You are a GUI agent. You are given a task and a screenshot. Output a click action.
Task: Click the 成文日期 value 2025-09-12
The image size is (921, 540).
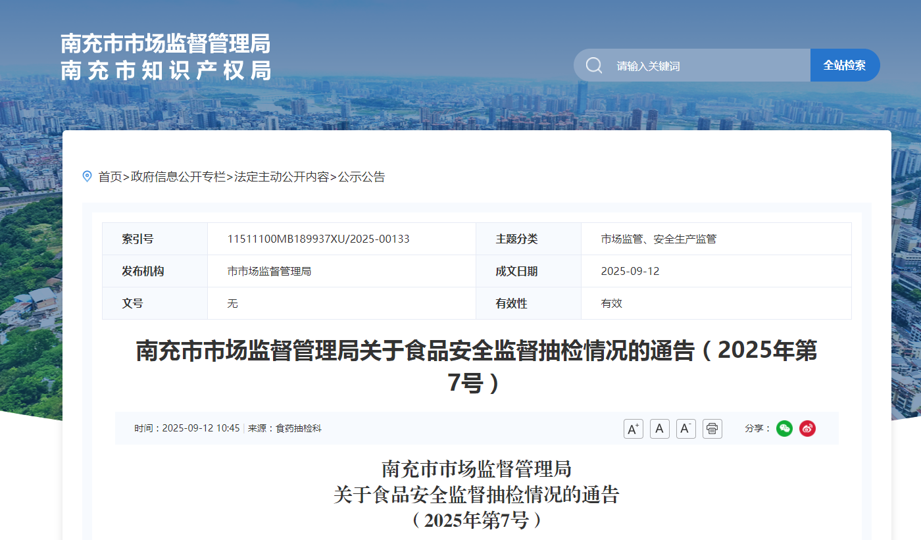point(630,271)
